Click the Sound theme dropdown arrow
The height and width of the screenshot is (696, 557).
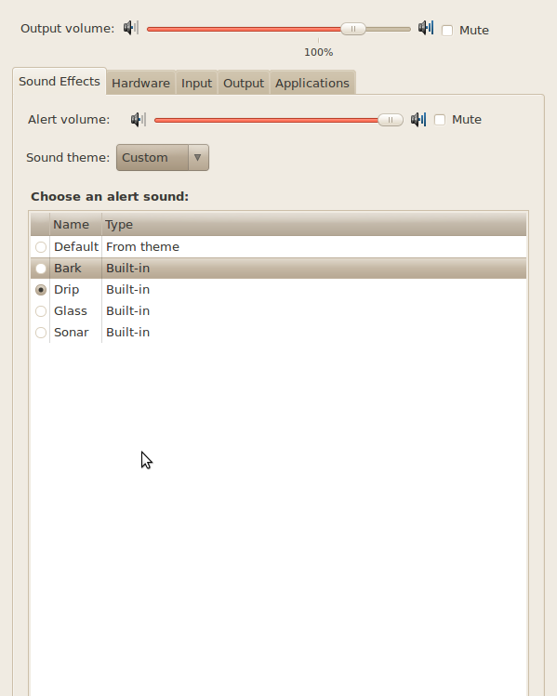(198, 158)
